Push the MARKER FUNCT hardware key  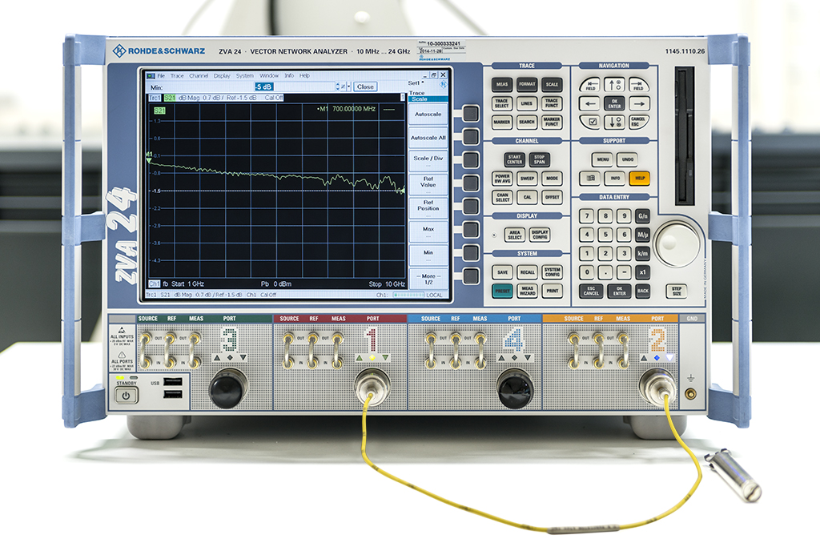[x=553, y=122]
